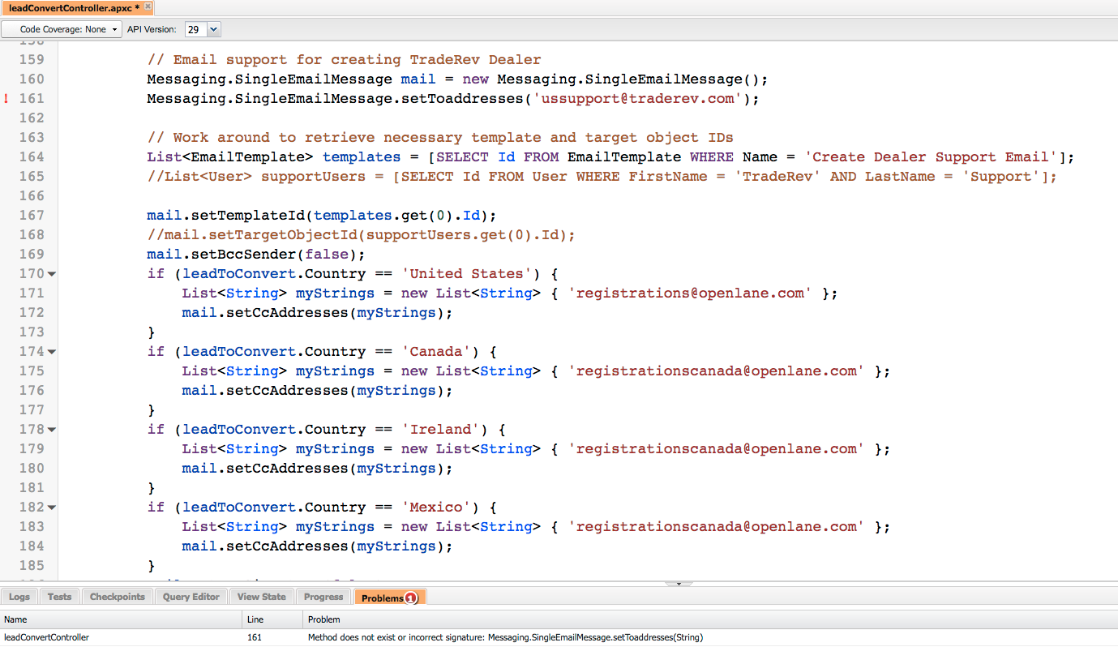This screenshot has height=664, width=1118.
Task: Fold the Canada if block at line 174
Action: click(52, 352)
